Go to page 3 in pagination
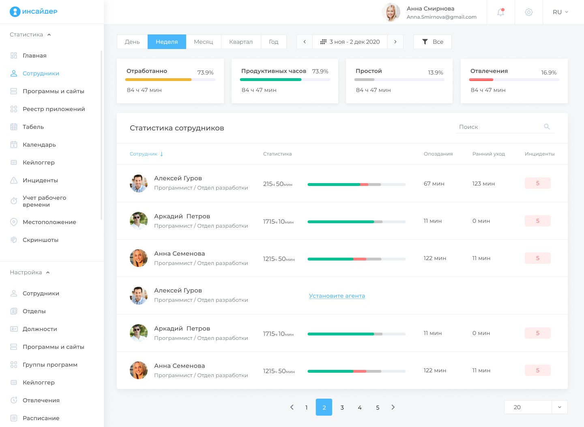 pyautogui.click(x=342, y=408)
